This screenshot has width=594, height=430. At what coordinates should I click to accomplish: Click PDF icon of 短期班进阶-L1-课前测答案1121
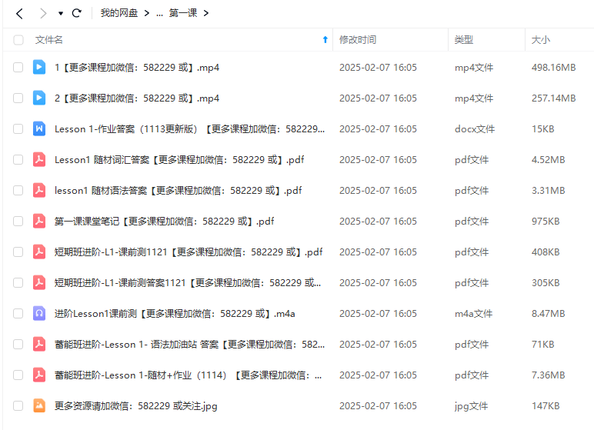(39, 282)
